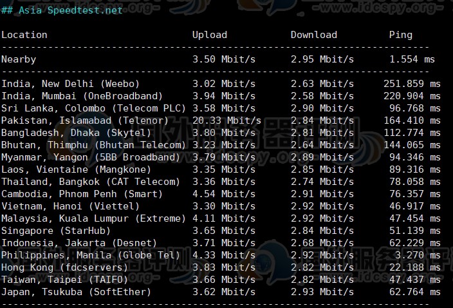Click the Tsukuba ping value 62.764 ms
This screenshot has height=308, width=453.
[x=415, y=292]
